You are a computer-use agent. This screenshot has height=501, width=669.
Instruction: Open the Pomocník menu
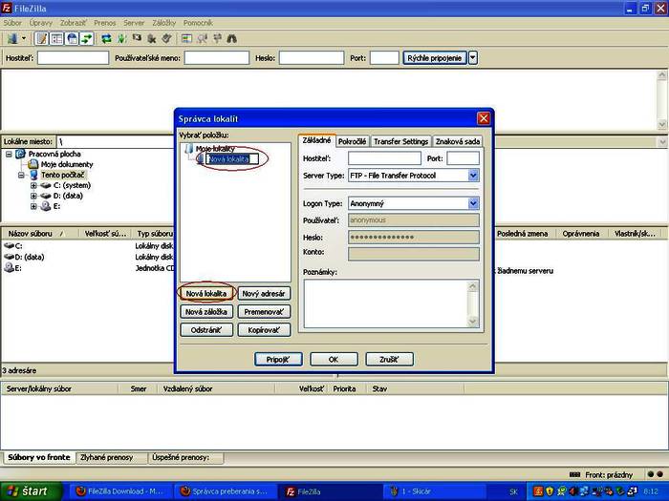198,23
